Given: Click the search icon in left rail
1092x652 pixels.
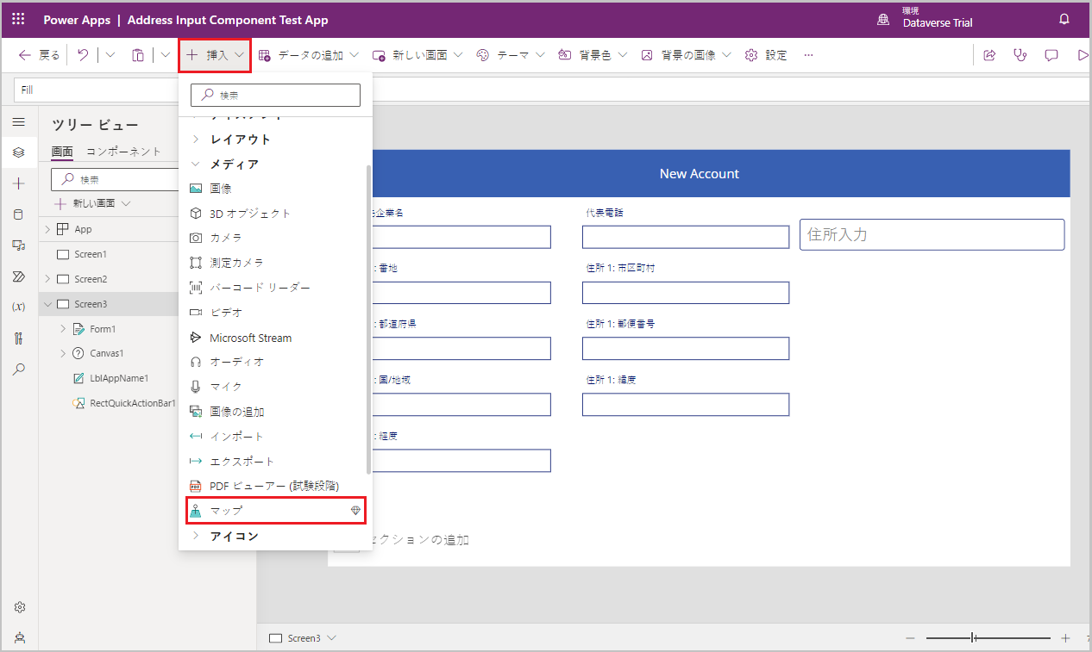Looking at the screenshot, I should (19, 369).
